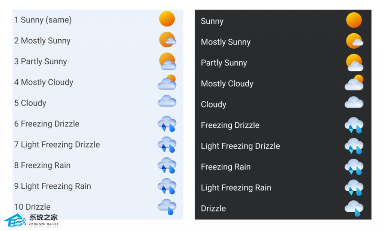Click the Sunny icon in the dark panel

coord(354,20)
